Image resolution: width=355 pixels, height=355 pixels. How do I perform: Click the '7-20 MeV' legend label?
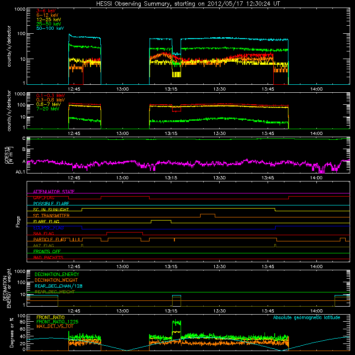tap(47, 109)
